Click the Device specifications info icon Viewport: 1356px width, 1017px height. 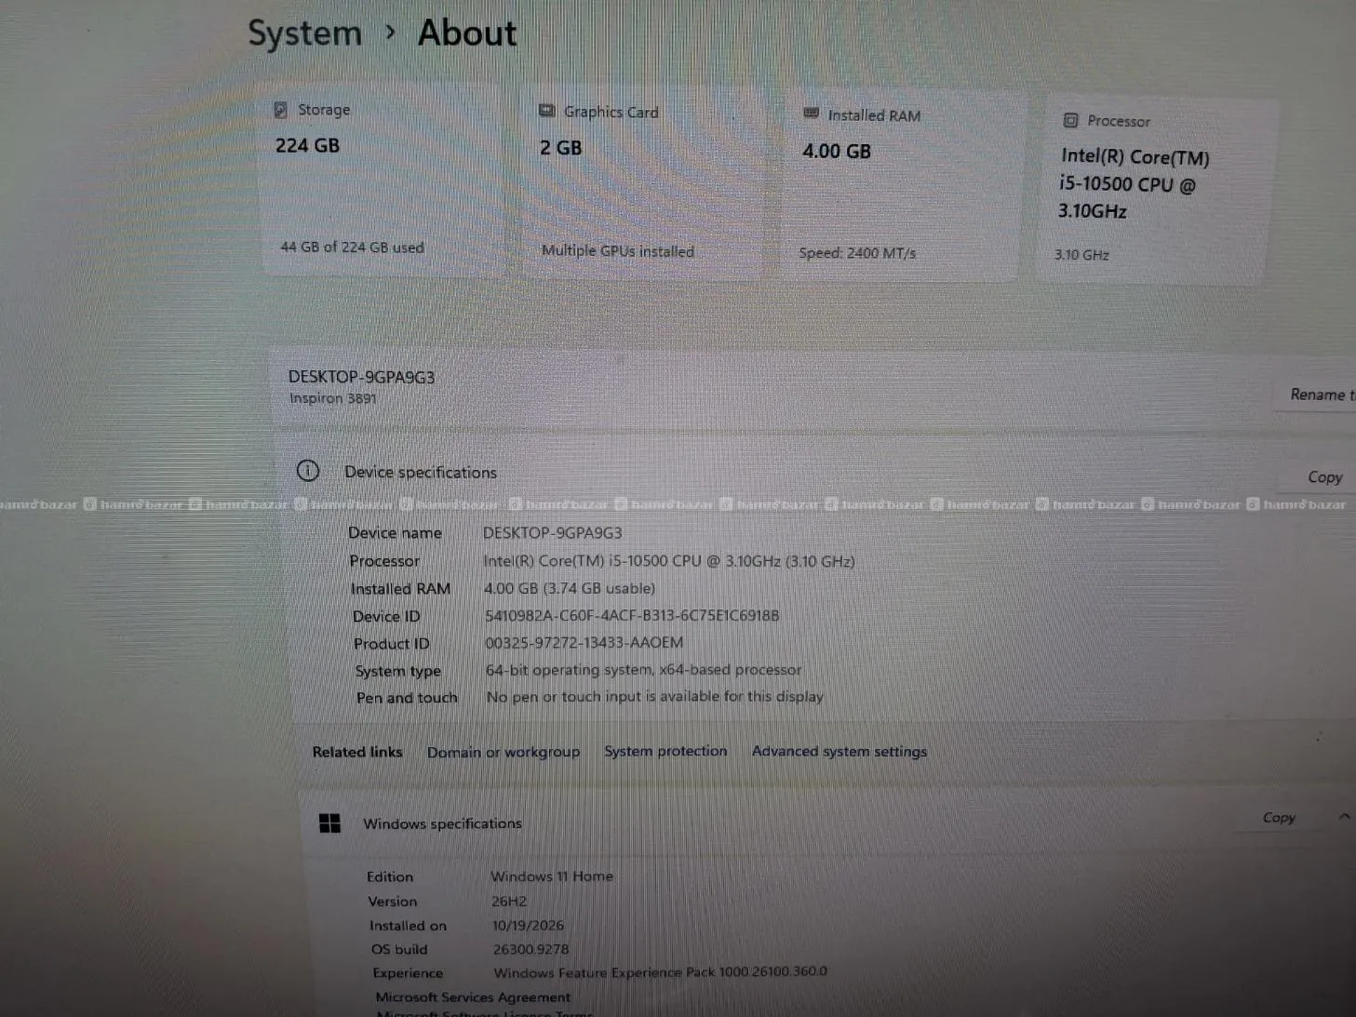tap(308, 471)
